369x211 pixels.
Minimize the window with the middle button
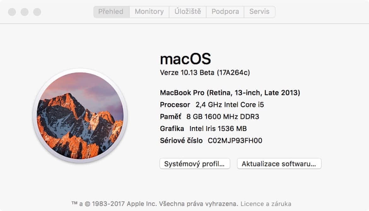[x=25, y=12]
